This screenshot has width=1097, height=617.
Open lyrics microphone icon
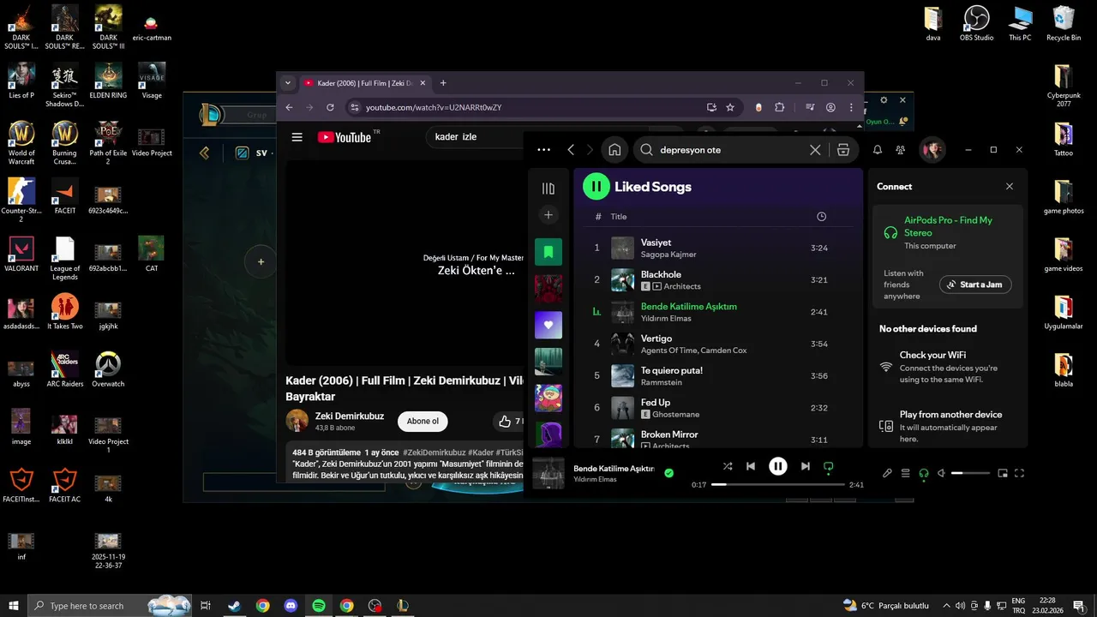coord(887,473)
